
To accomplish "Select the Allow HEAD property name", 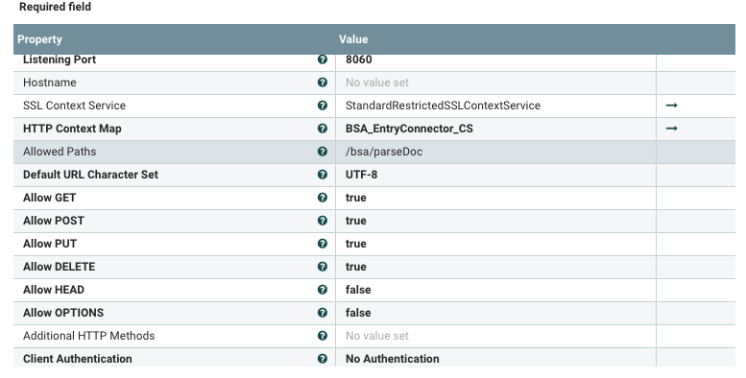I will point(54,290).
